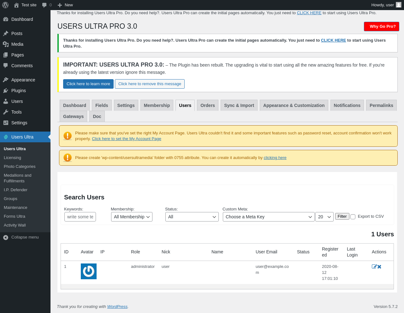This screenshot has width=404, height=313.
Task: Open the Status dropdown
Action: point(192,217)
